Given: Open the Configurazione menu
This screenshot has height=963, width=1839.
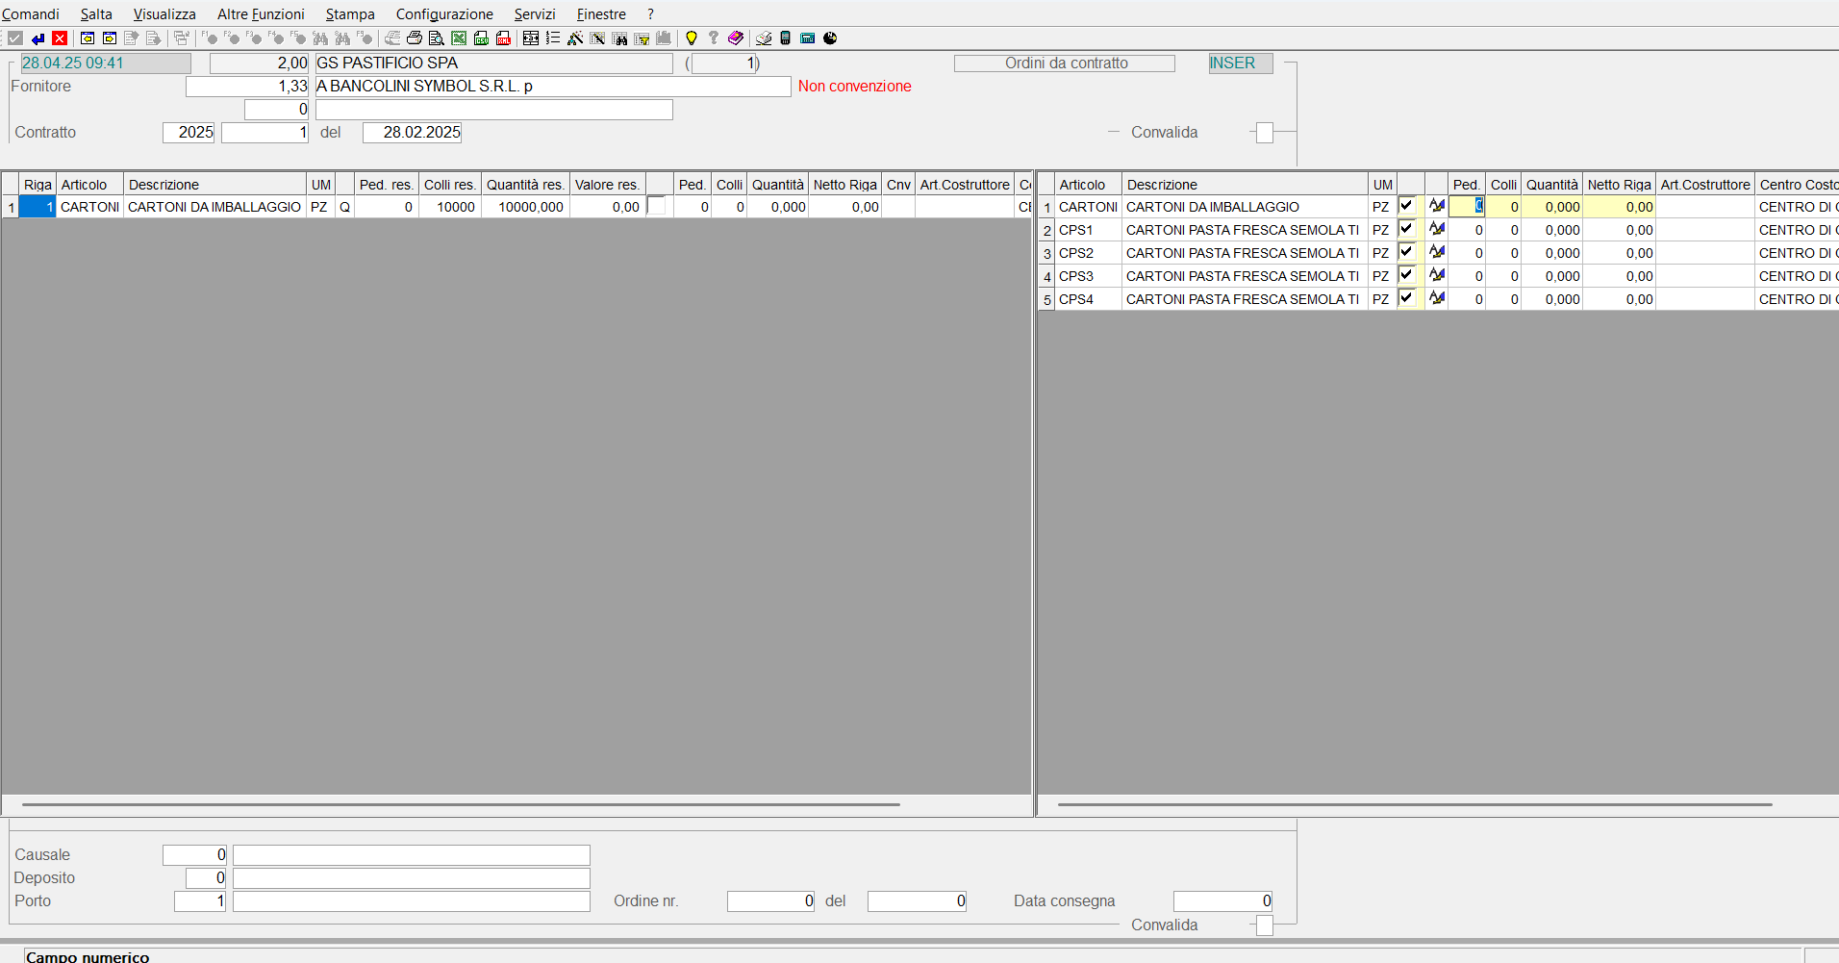Looking at the screenshot, I should (444, 14).
